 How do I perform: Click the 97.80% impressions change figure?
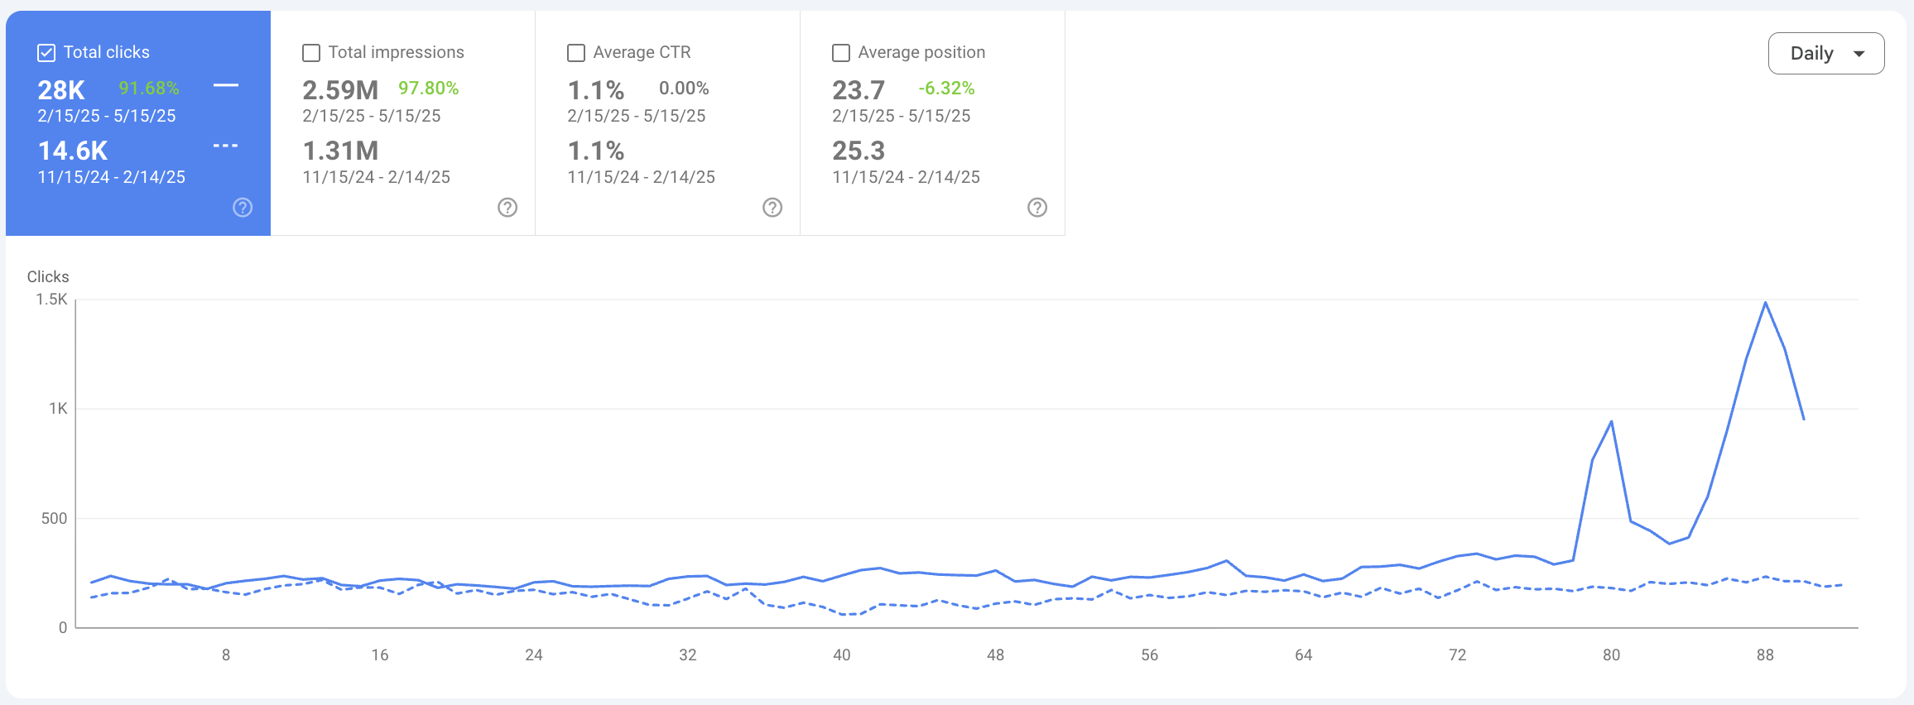[x=428, y=89]
